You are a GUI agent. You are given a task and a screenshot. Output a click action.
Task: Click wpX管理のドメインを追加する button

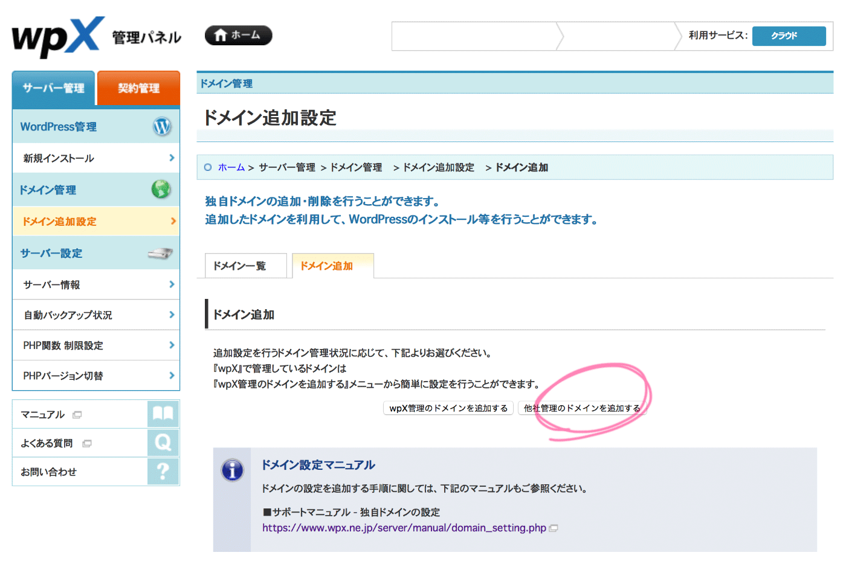[448, 408]
